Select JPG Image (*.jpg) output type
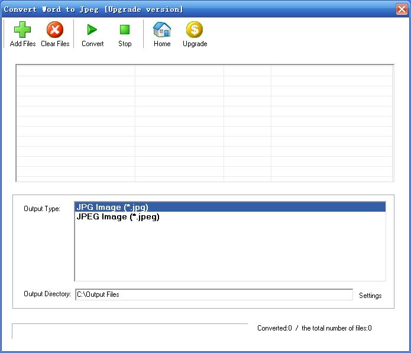This screenshot has width=411, height=353. pos(230,207)
